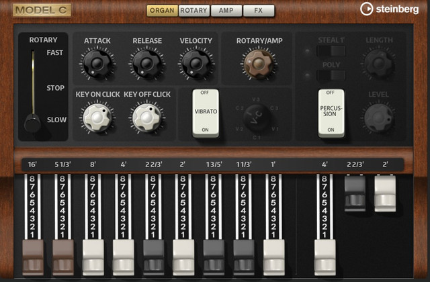The image size is (430, 282).
Task: Open the FX tab
Action: pos(259,11)
